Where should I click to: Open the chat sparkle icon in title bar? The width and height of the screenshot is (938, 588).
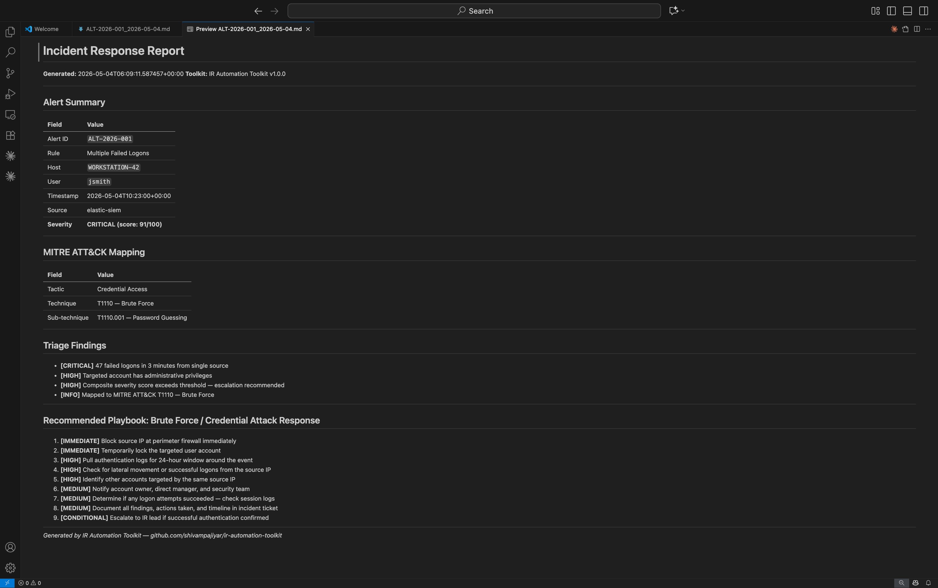point(674,11)
